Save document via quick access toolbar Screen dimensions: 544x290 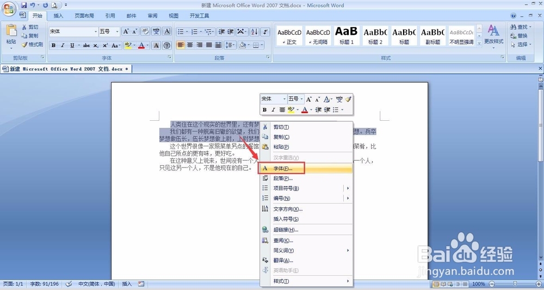click(23, 5)
